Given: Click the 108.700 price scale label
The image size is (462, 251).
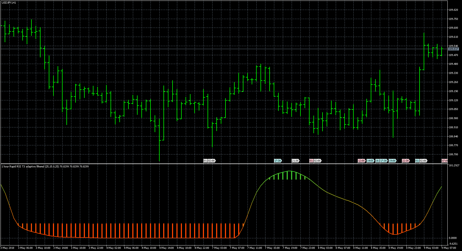Looking at the screenshot, I should tap(453, 154).
